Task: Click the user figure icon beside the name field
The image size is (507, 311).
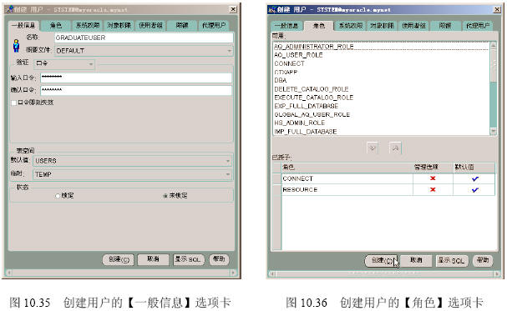Action: (16, 46)
